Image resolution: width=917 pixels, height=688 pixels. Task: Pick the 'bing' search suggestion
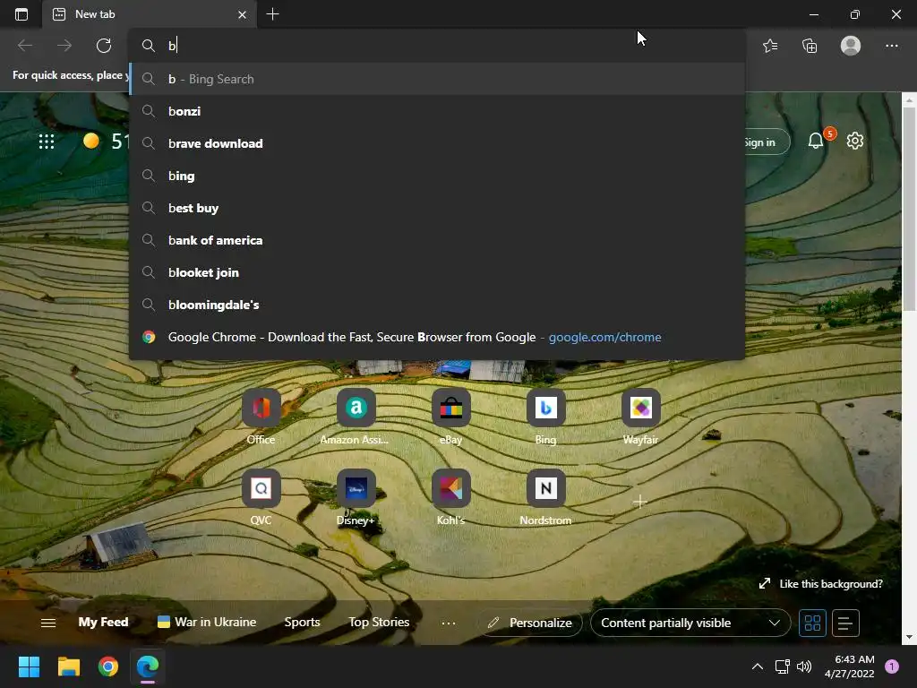(437, 176)
